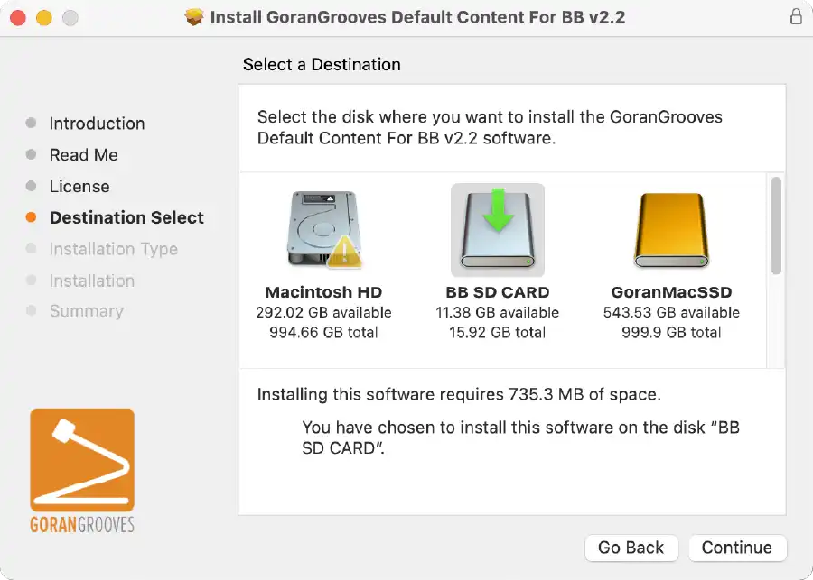The image size is (813, 580).
Task: Choose the BB SD CARD drive icon
Action: (x=497, y=230)
